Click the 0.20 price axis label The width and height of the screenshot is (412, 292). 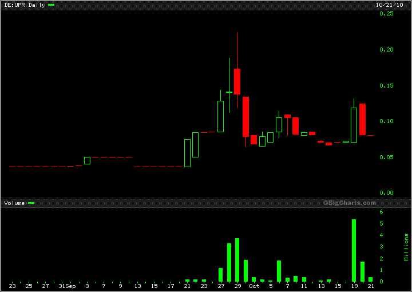tap(387, 50)
